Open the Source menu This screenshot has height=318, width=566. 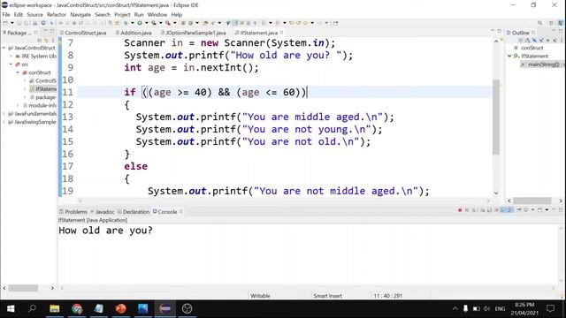34,15
